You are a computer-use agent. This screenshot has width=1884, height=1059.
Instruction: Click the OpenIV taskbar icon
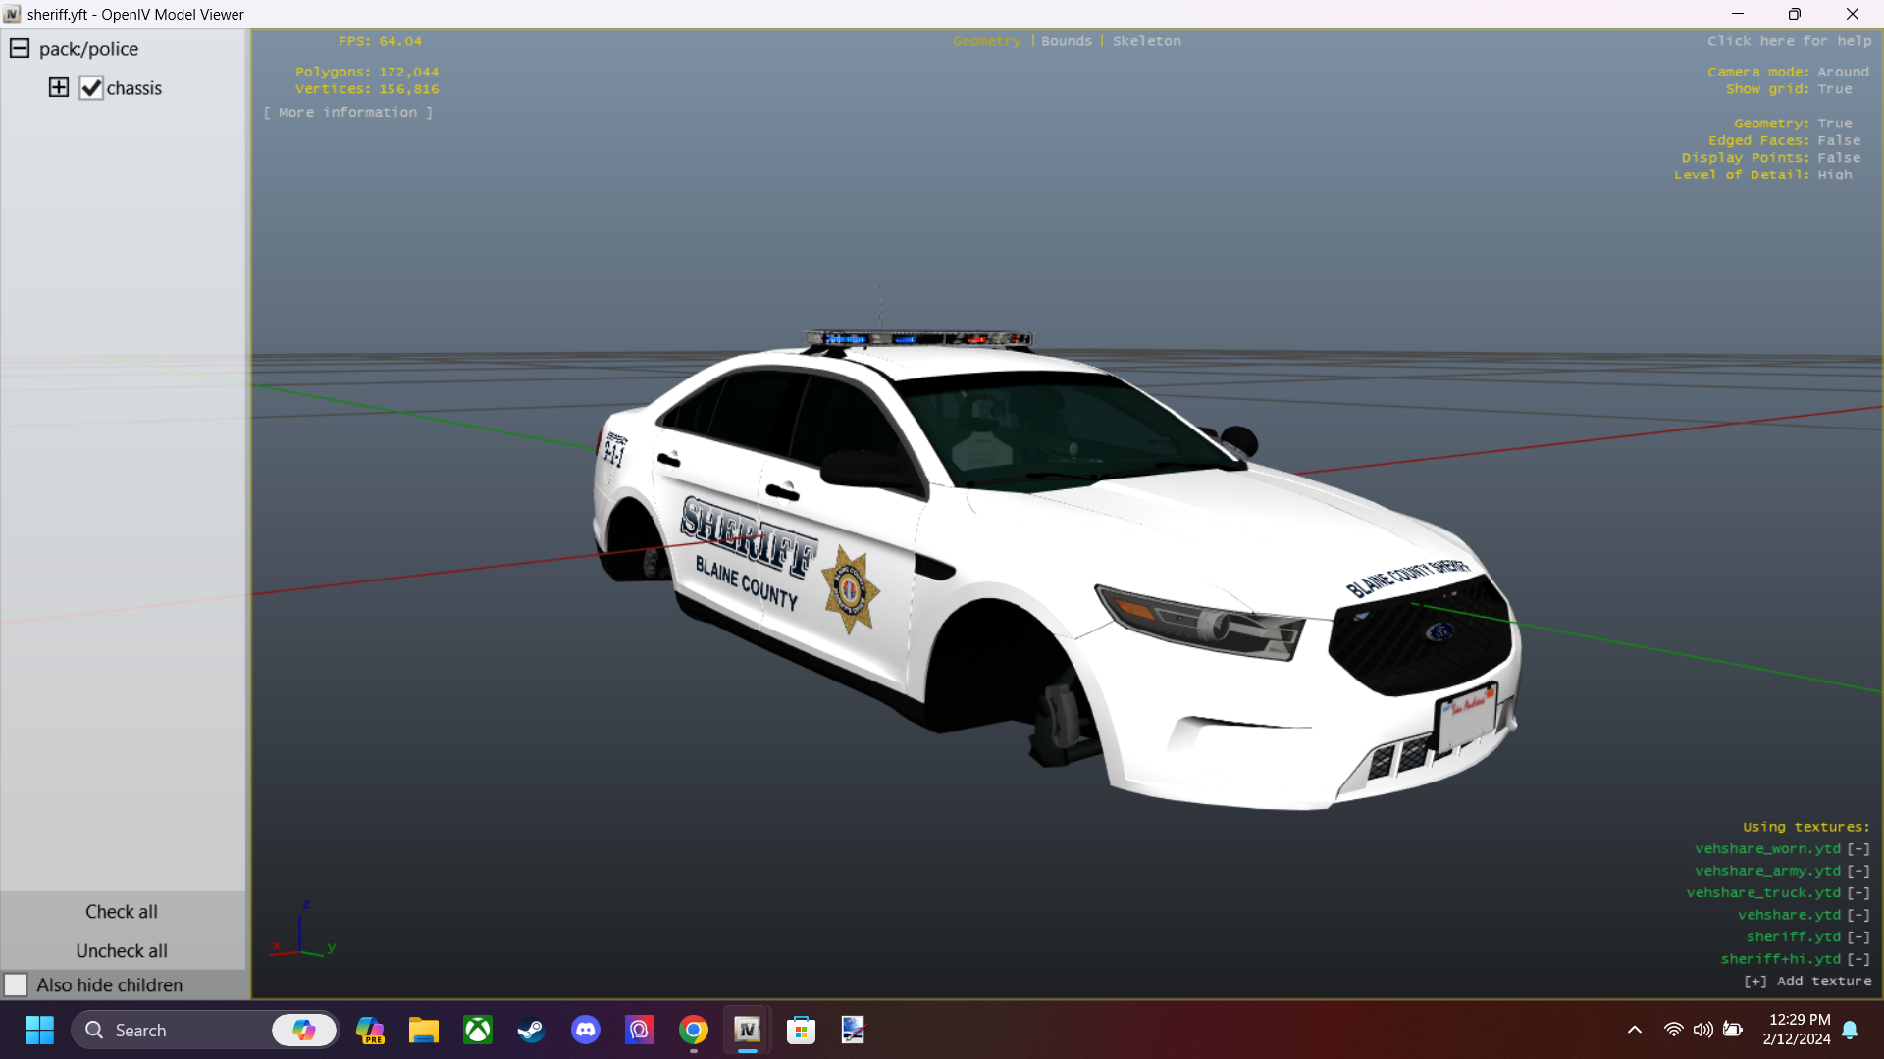click(748, 1031)
